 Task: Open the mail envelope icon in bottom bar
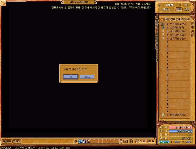(126, 141)
